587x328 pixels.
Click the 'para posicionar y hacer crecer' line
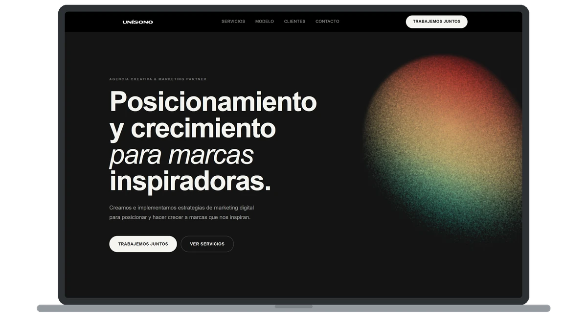tap(180, 217)
